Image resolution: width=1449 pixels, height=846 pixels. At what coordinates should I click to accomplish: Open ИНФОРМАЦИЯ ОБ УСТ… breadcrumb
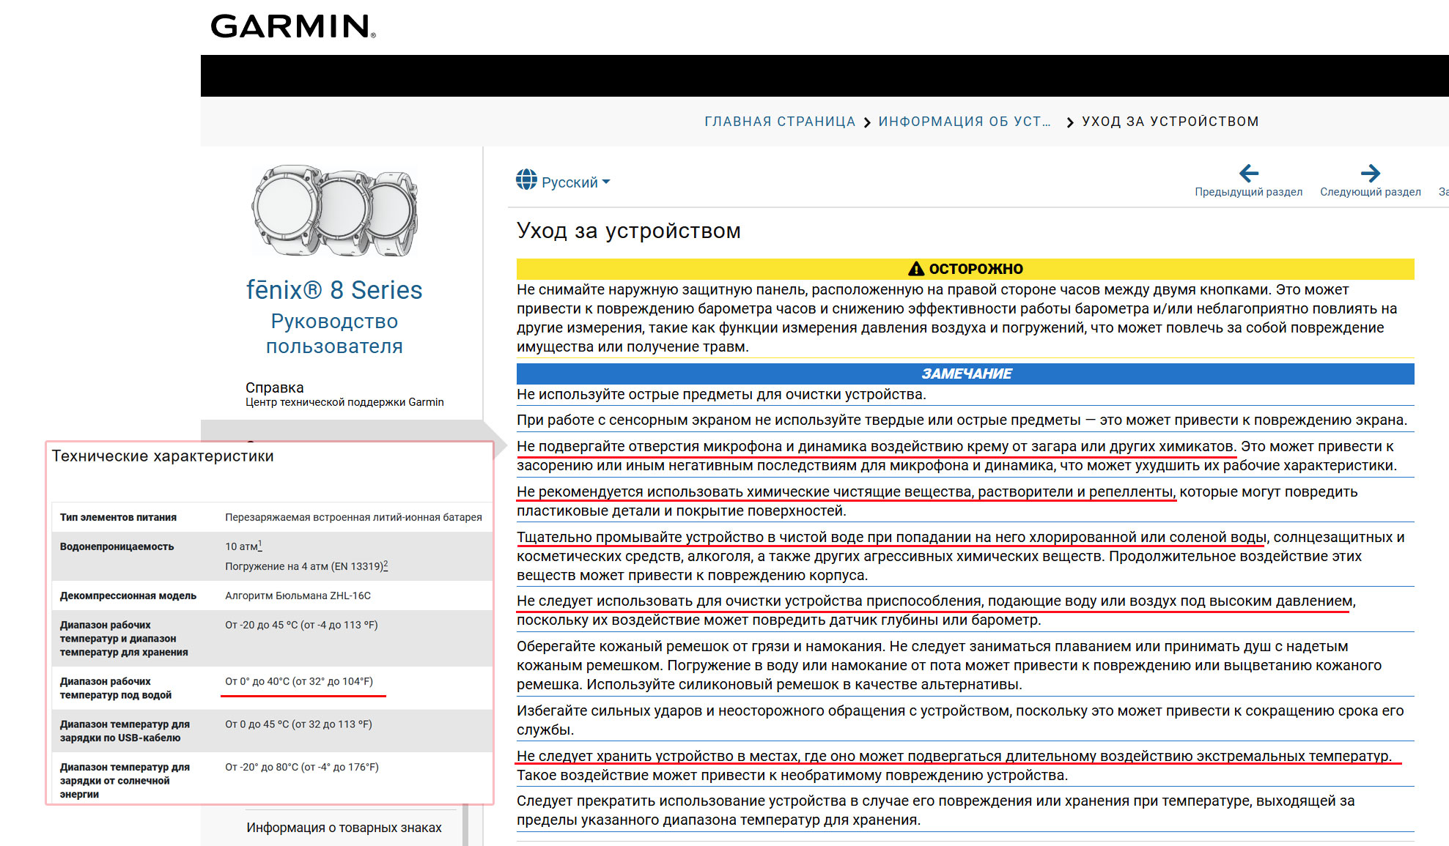coord(964,122)
